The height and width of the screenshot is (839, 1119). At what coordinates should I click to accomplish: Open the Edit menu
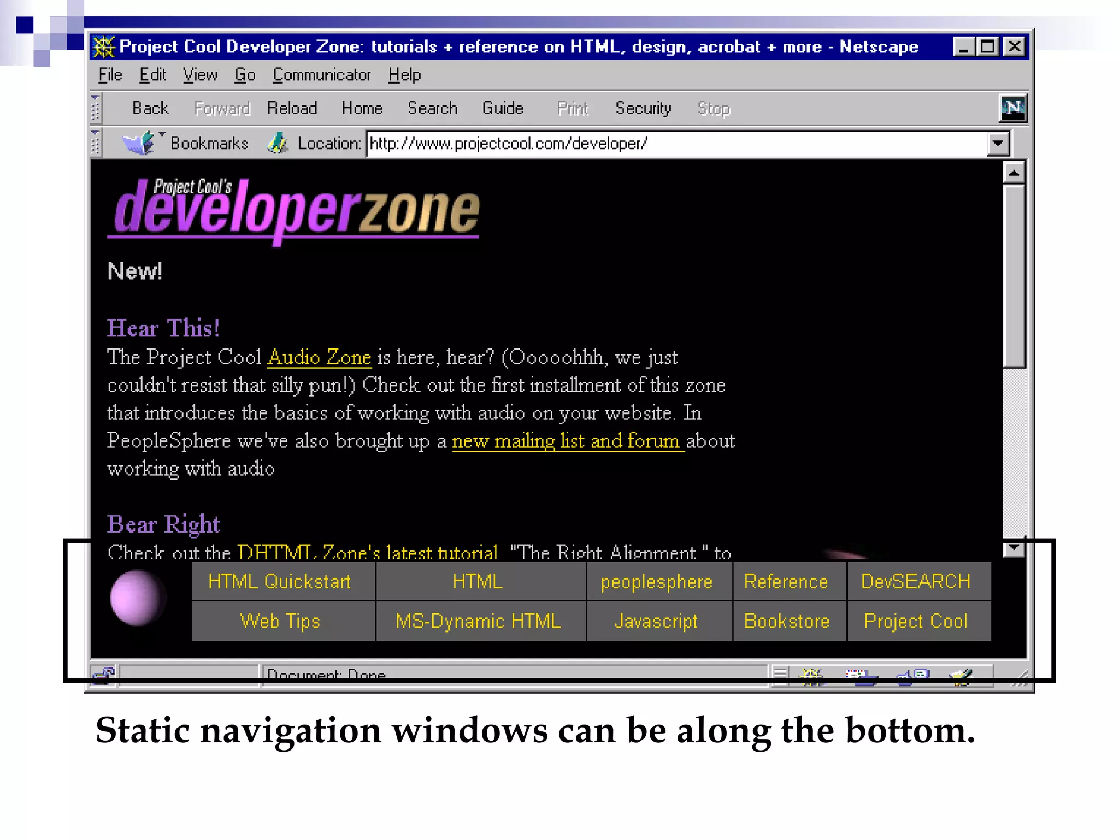pyautogui.click(x=152, y=74)
